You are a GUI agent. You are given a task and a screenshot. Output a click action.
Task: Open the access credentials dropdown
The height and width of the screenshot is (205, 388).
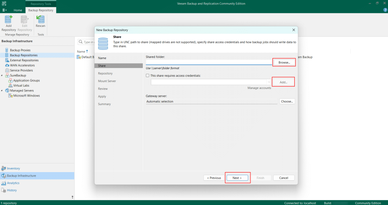click(269, 82)
